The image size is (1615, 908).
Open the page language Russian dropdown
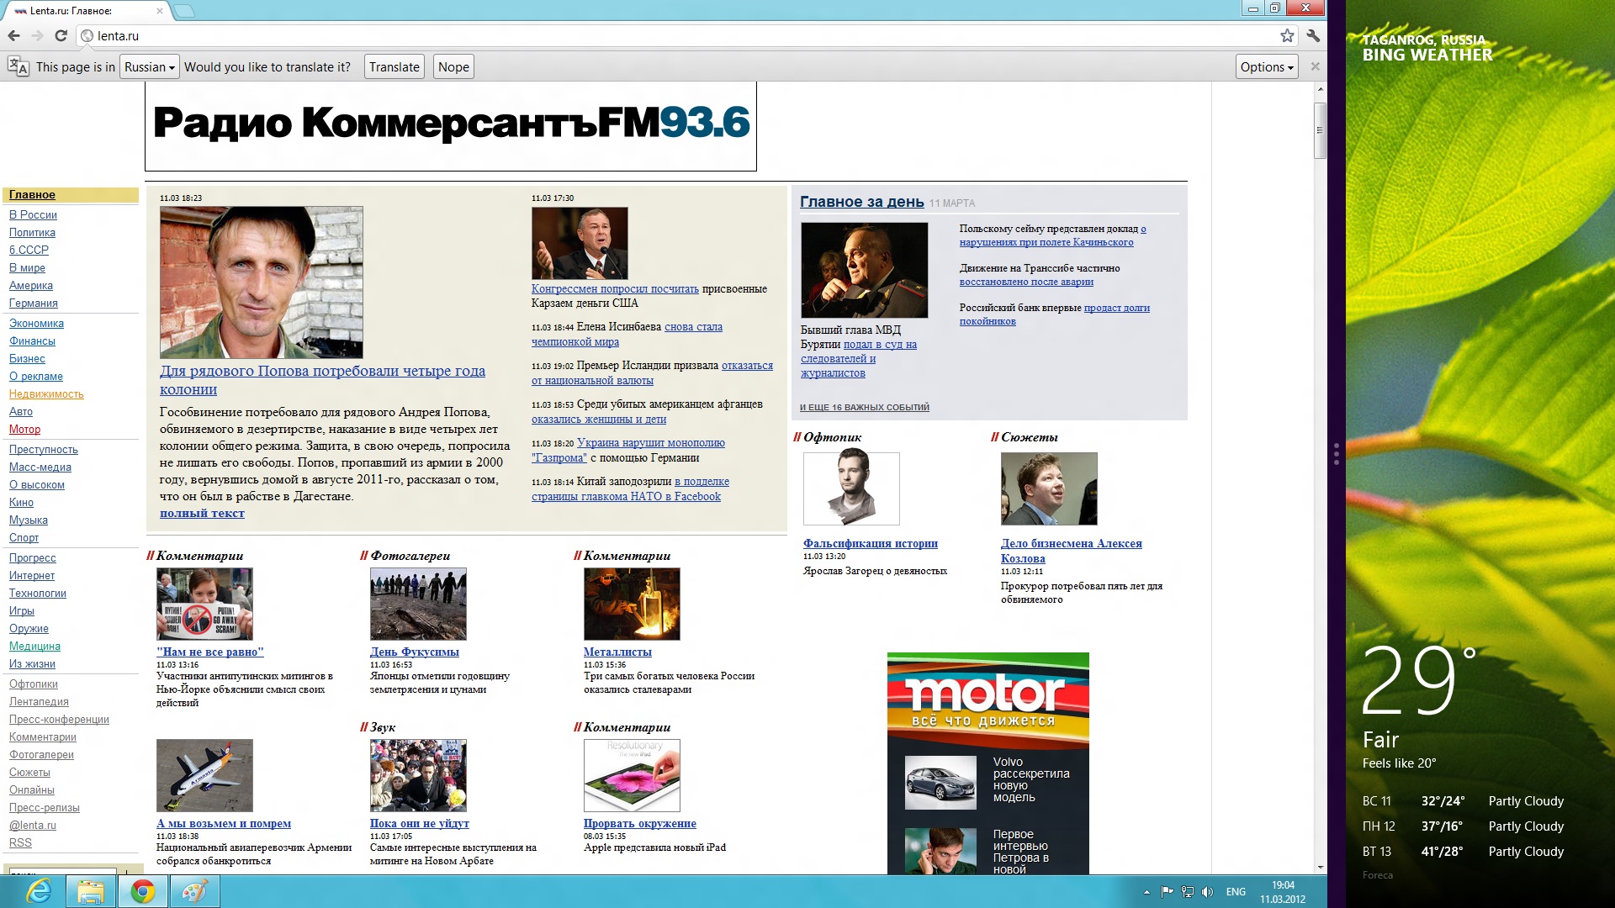click(150, 66)
